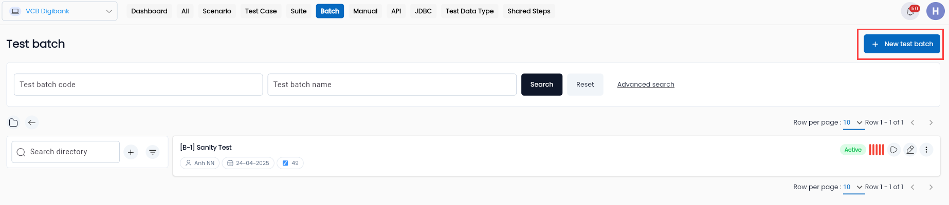Open the [B-1] Sanity Test batch
The image size is (949, 205).
(x=206, y=148)
